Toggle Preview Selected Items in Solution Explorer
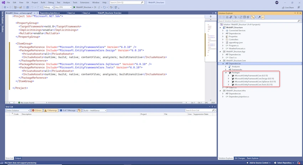 263,17
